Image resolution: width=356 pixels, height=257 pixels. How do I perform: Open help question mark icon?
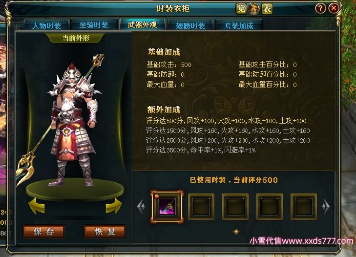click(x=320, y=8)
